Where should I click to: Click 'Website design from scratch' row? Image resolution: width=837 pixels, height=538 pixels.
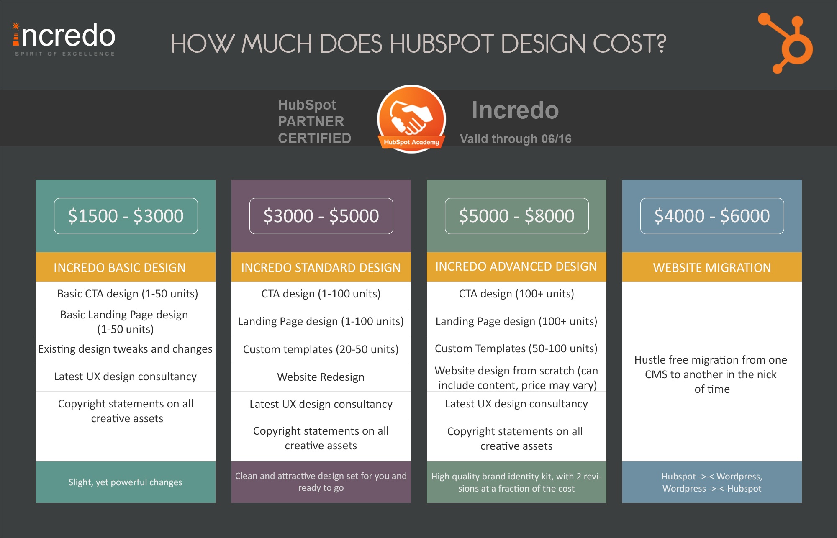(x=516, y=377)
